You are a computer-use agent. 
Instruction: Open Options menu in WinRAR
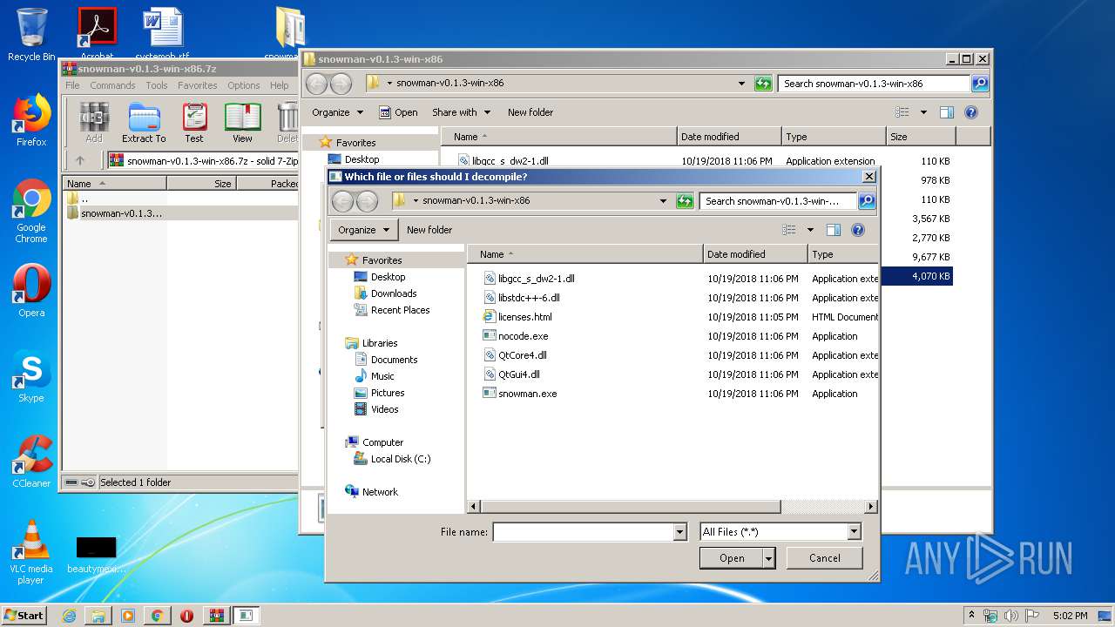pos(244,85)
